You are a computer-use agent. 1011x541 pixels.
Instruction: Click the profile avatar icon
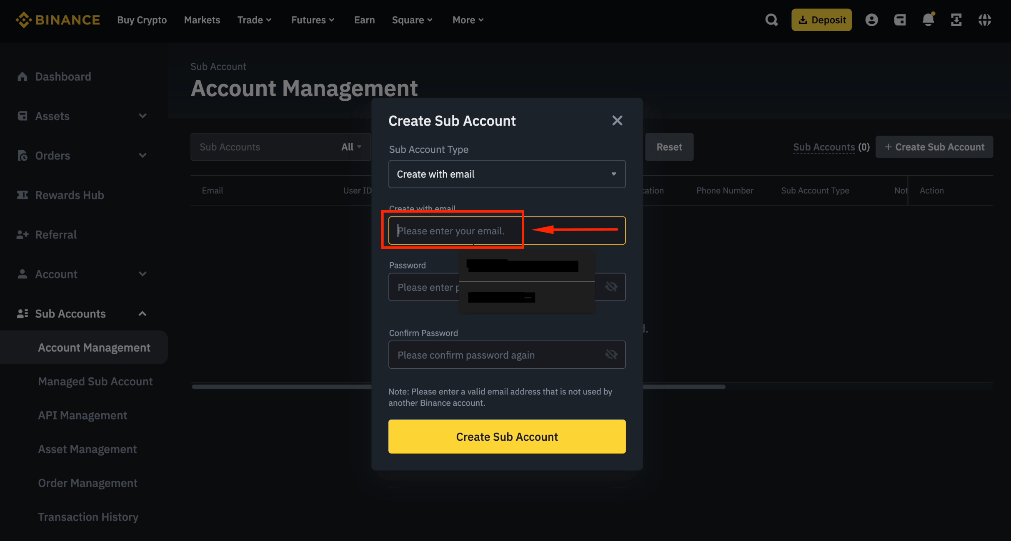872,20
